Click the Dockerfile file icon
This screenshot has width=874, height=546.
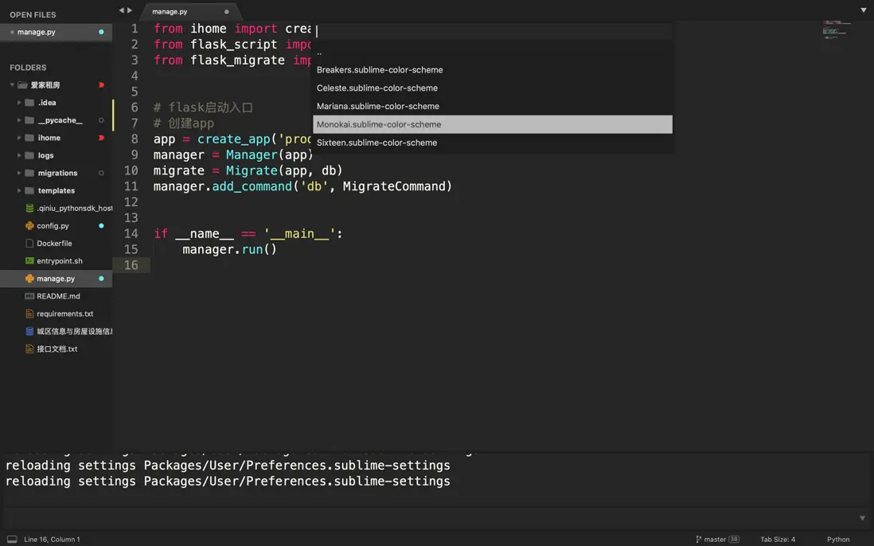(29, 244)
